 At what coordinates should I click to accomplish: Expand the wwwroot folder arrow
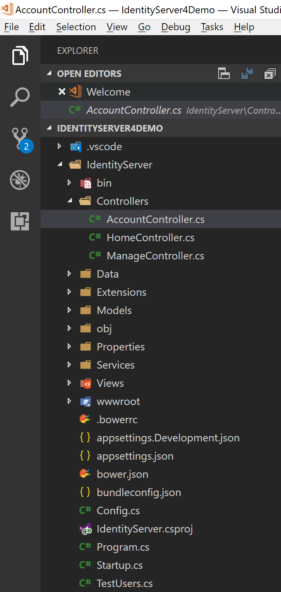(69, 401)
